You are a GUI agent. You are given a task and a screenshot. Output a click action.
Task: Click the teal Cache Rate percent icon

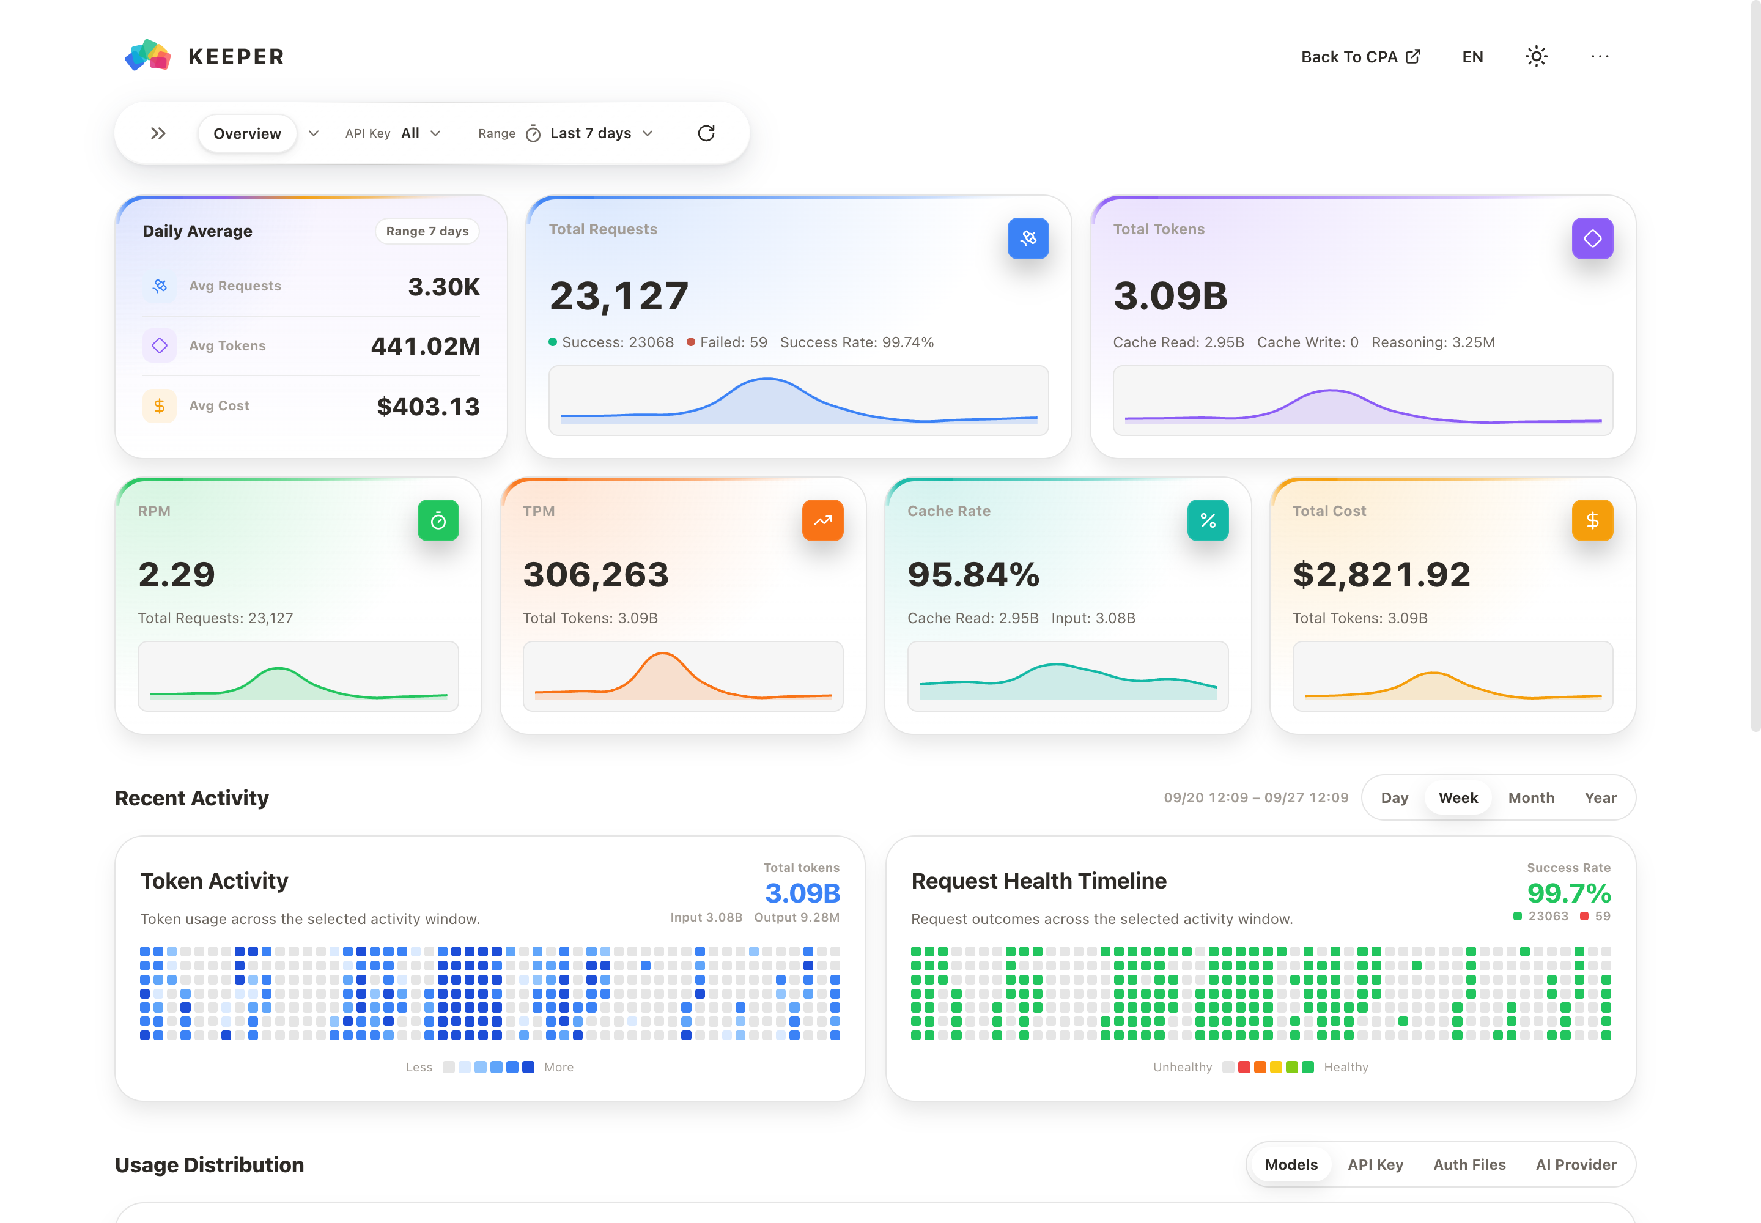[x=1207, y=520]
